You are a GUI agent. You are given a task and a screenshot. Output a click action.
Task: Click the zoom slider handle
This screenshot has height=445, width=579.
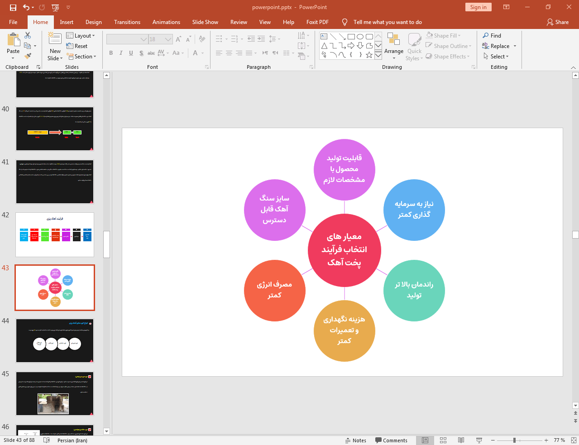tap(514, 440)
